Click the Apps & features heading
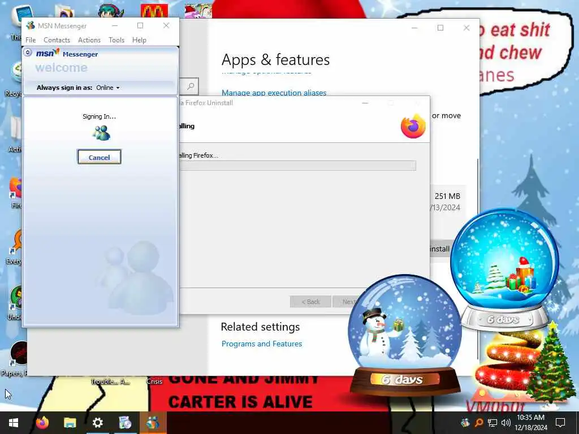 point(275,60)
